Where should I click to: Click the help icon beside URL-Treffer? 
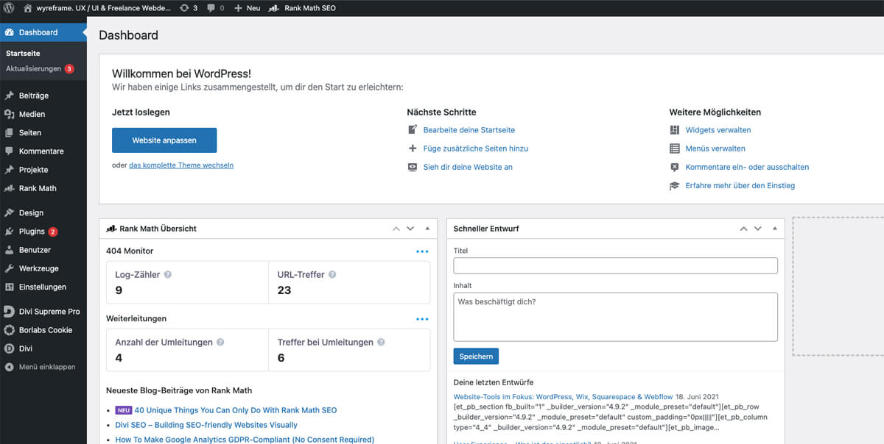(332, 274)
